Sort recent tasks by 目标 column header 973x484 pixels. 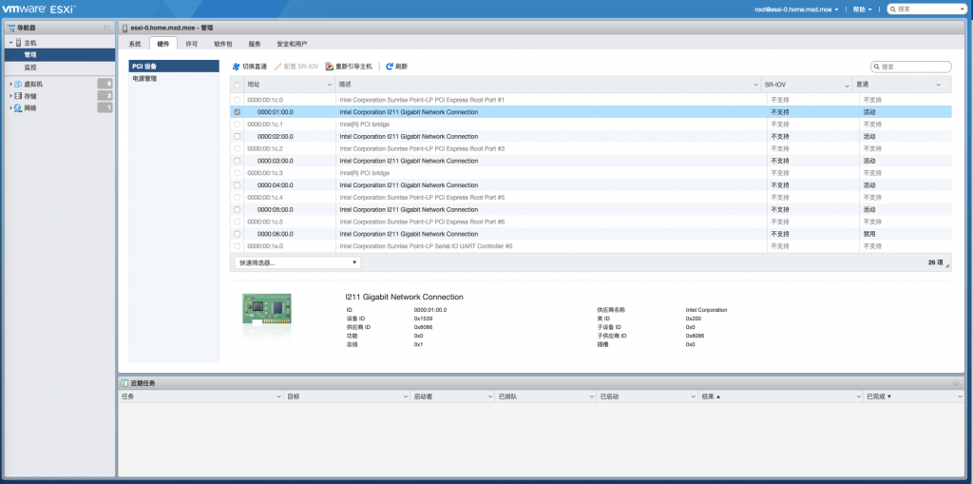pos(346,396)
